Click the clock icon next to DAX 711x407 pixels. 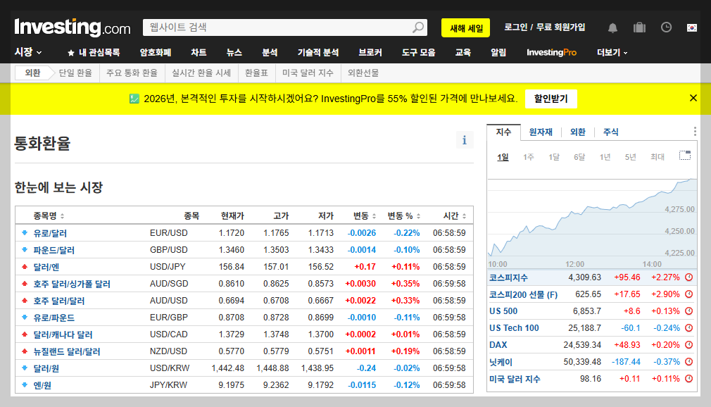point(688,345)
